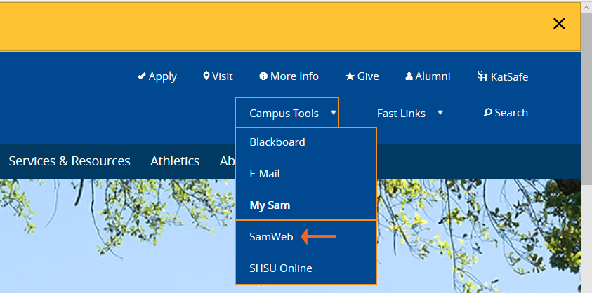592x293 pixels.
Task: Click the info circle icon
Action: point(263,76)
